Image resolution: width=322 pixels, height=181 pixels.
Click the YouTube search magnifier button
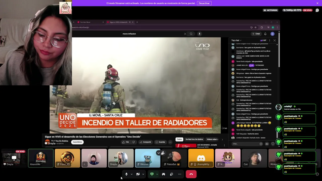pyautogui.click(x=191, y=34)
